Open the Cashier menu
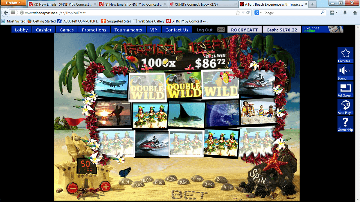The width and height of the screenshot is (360, 202). pos(44,30)
